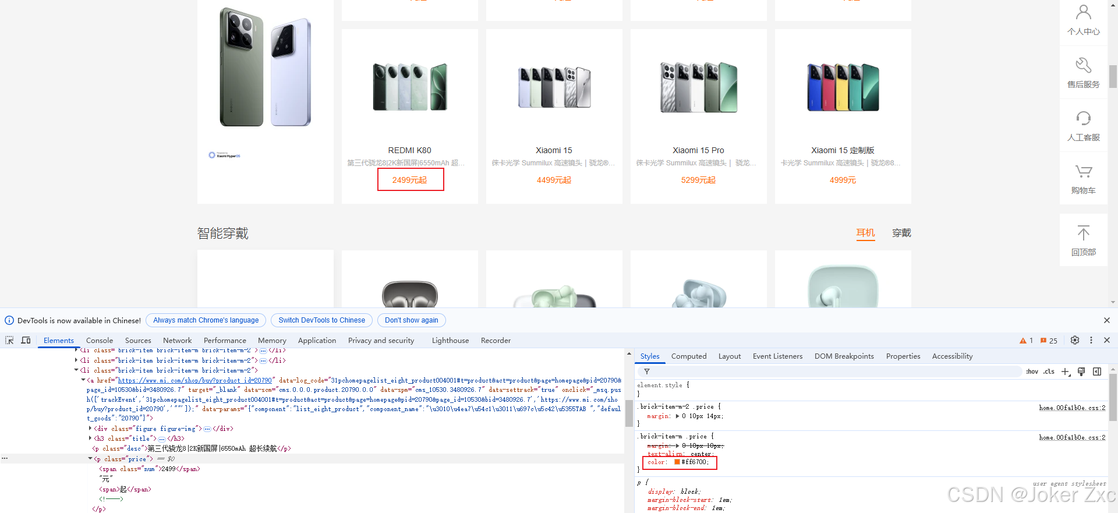Open the 购物车 shopping cart
The image size is (1118, 513).
(1084, 179)
